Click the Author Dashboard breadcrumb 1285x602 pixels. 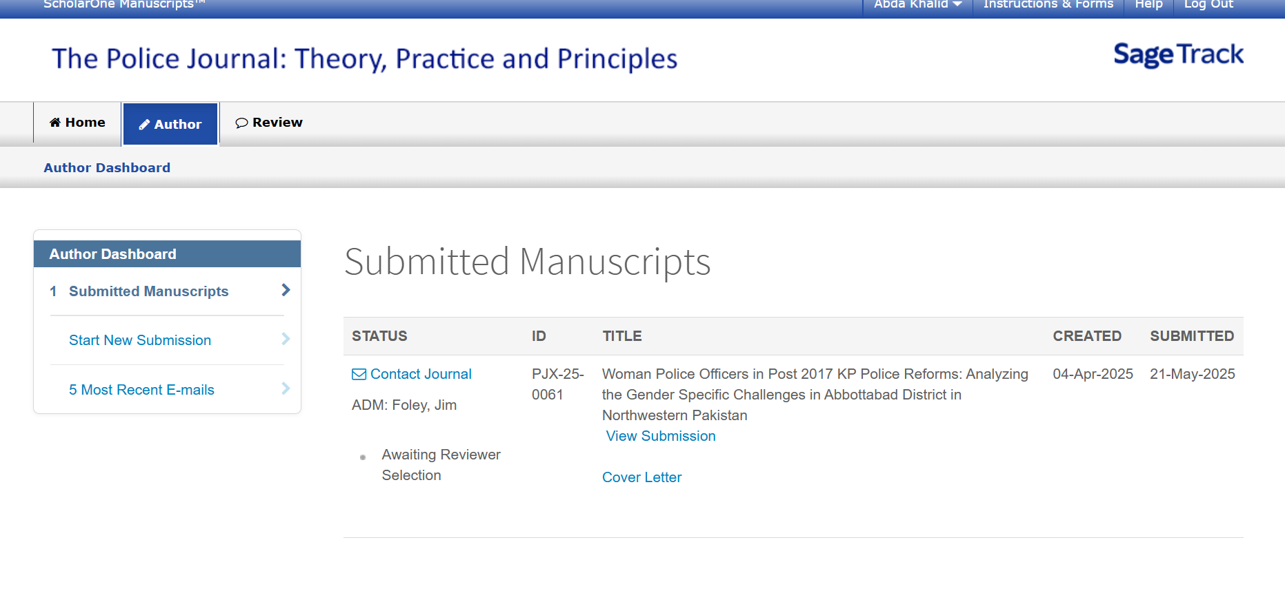[x=107, y=167]
